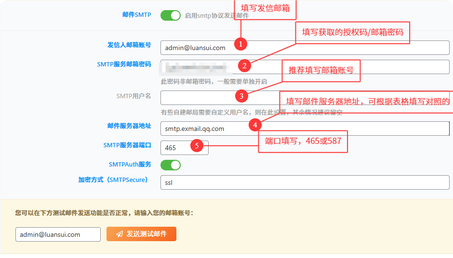Click the test email address input
Image resolution: width=453 pixels, height=258 pixels.
58,234
